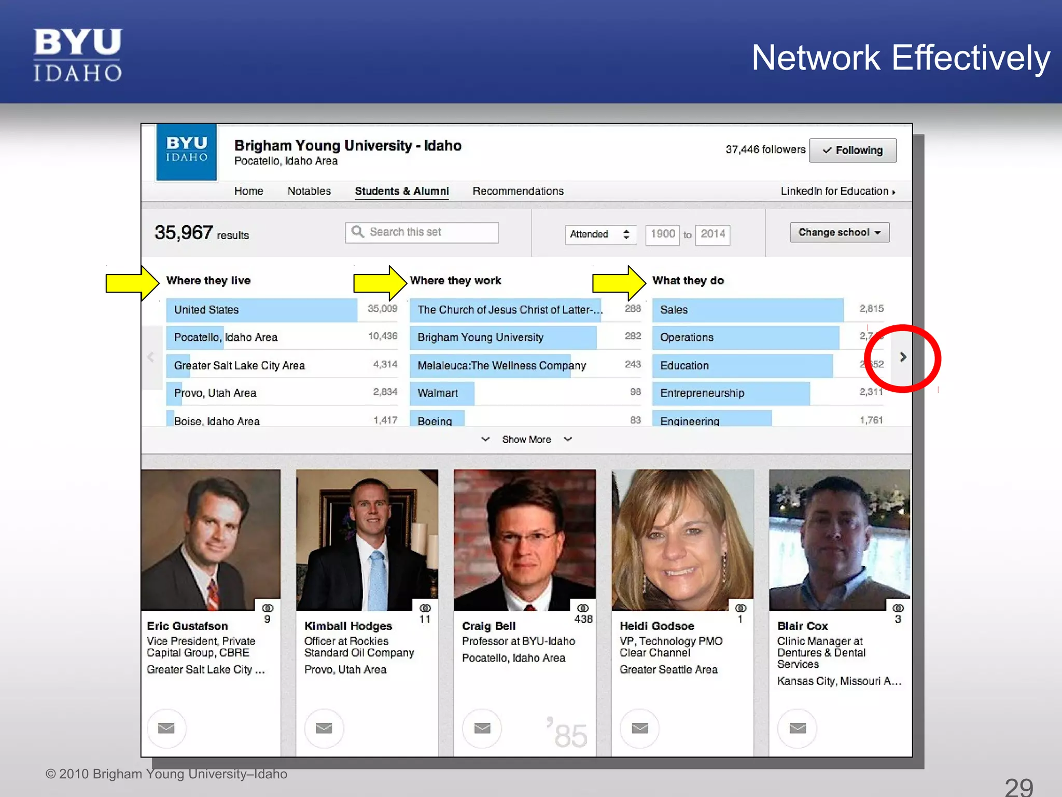Switch to Recommendations tab
Viewport: 1062px width, 797px height.
click(518, 191)
